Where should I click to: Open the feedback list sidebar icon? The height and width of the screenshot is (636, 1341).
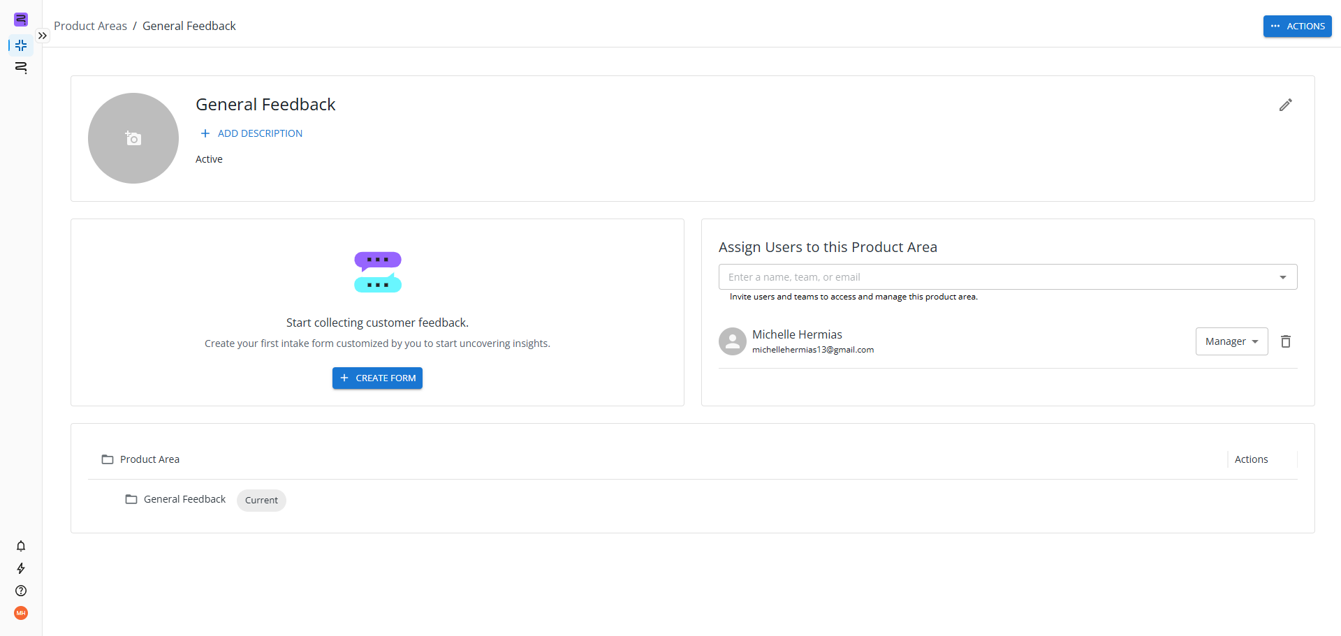point(21,68)
